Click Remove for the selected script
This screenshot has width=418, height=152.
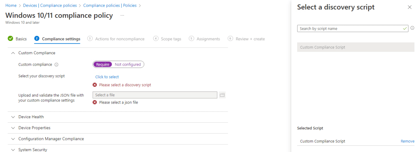coord(408,141)
